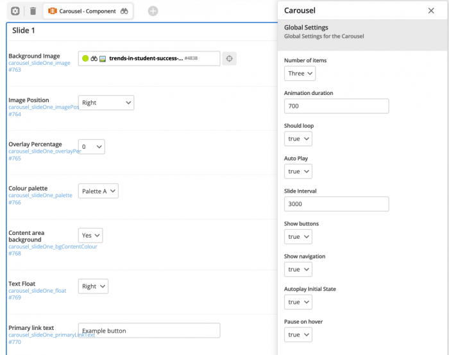
Task: Close the Carousel settings panel
Action: (431, 11)
